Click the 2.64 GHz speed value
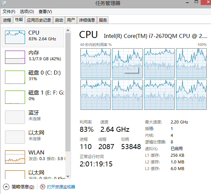 (115, 129)
